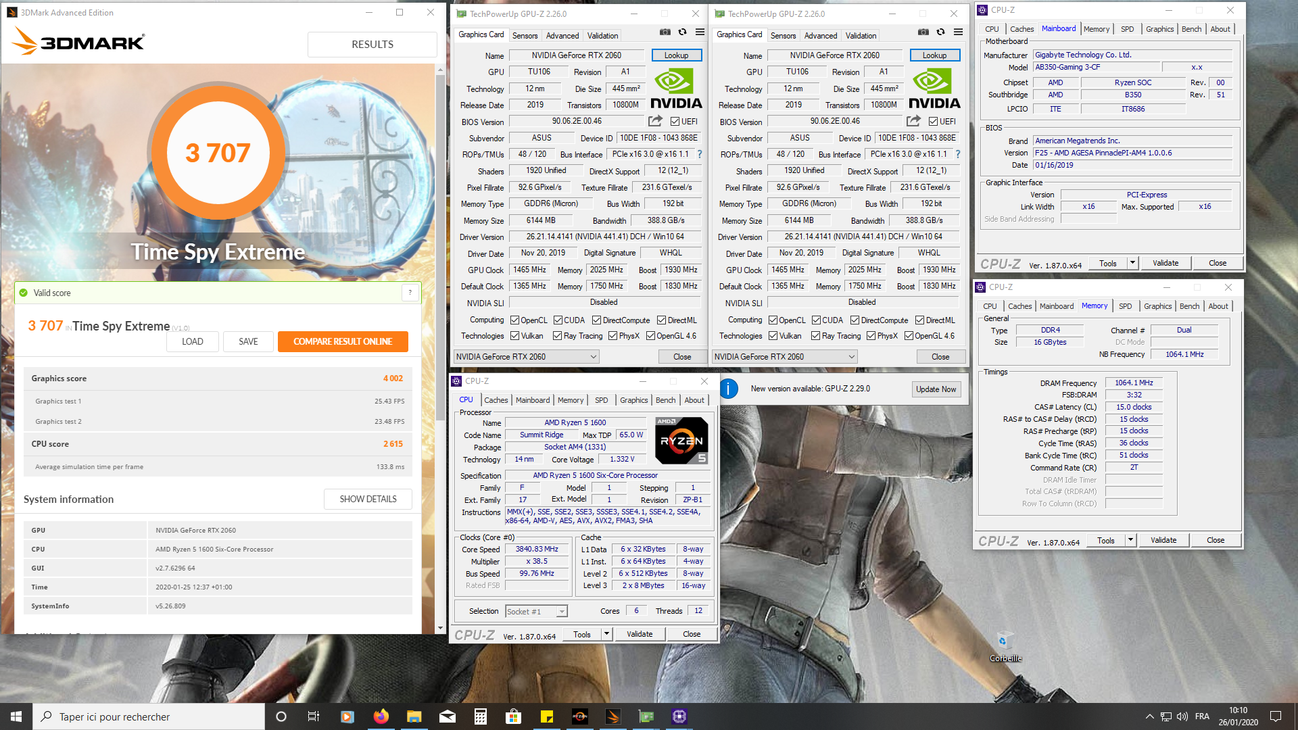1298x730 pixels.
Task: Toggle OpenCL checkbox in left GPU-Z window
Action: pyautogui.click(x=514, y=320)
